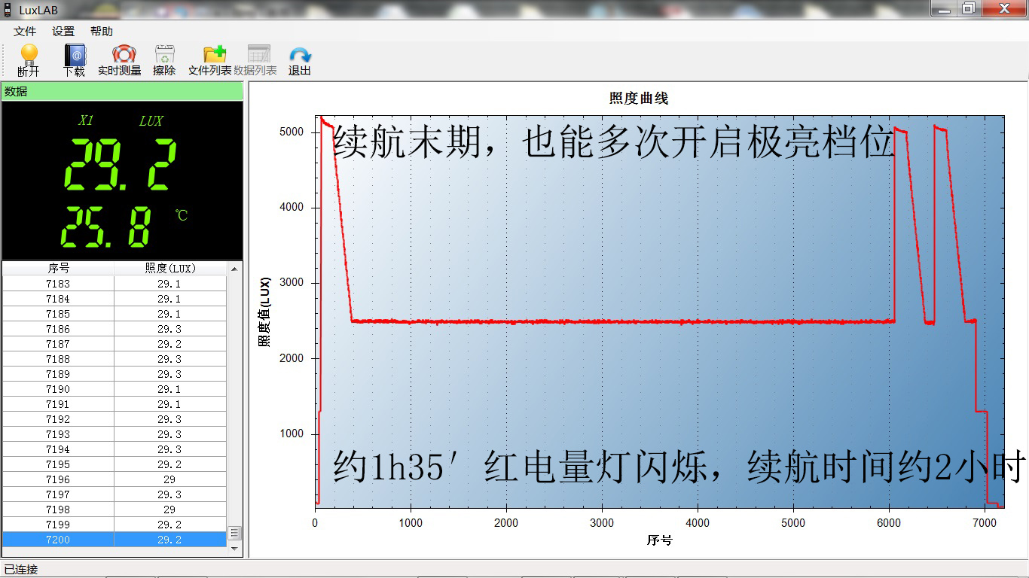Select row 7185 in the table
This screenshot has height=578, width=1029.
[x=115, y=314]
